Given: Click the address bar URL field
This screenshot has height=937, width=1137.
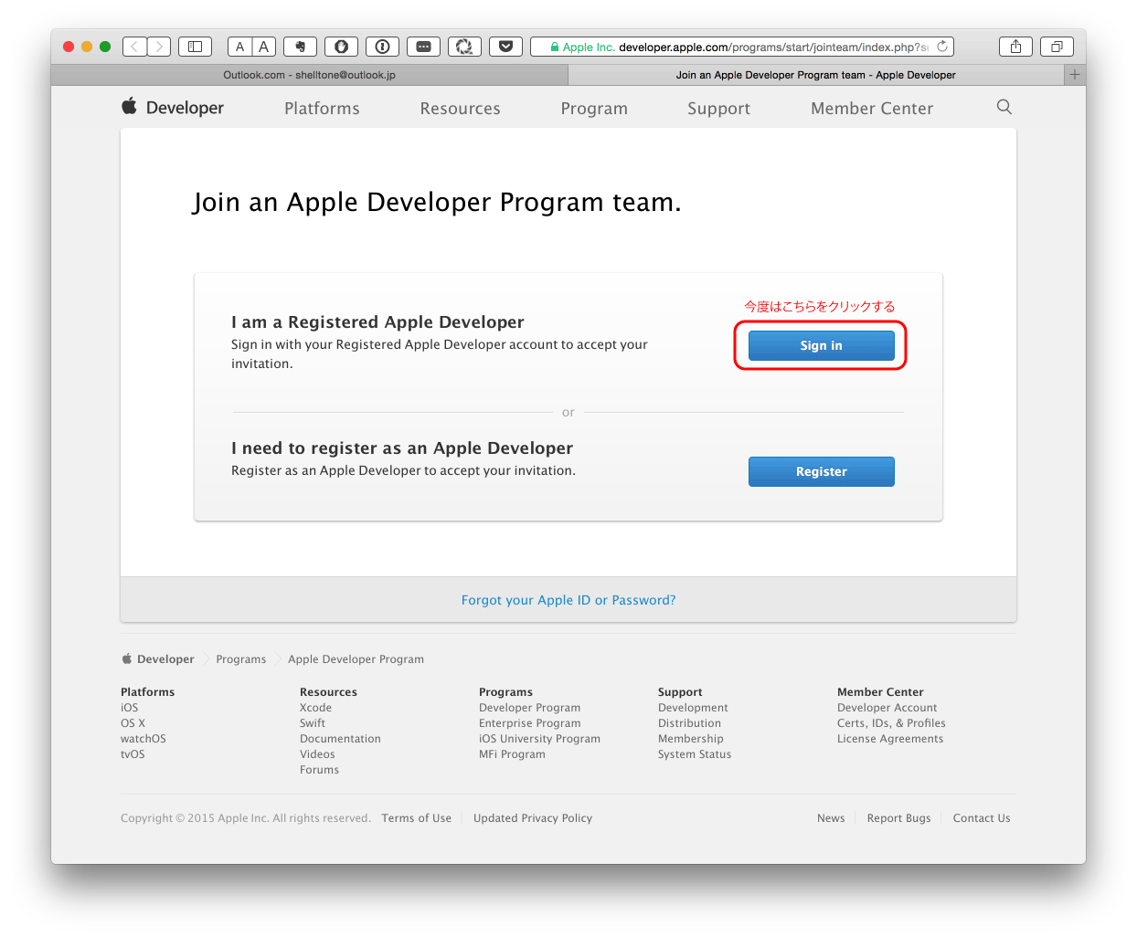Looking at the screenshot, I should 742,47.
